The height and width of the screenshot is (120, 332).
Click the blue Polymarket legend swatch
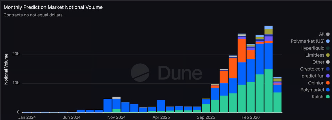pos(328,90)
